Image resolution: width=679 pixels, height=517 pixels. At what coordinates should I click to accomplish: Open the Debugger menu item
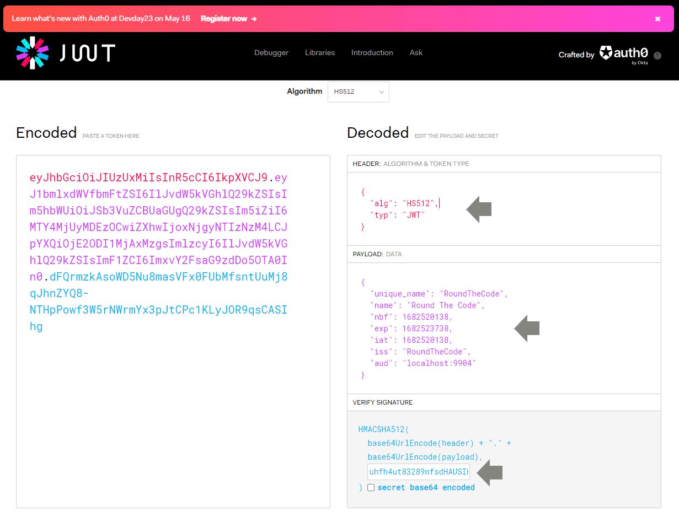271,52
